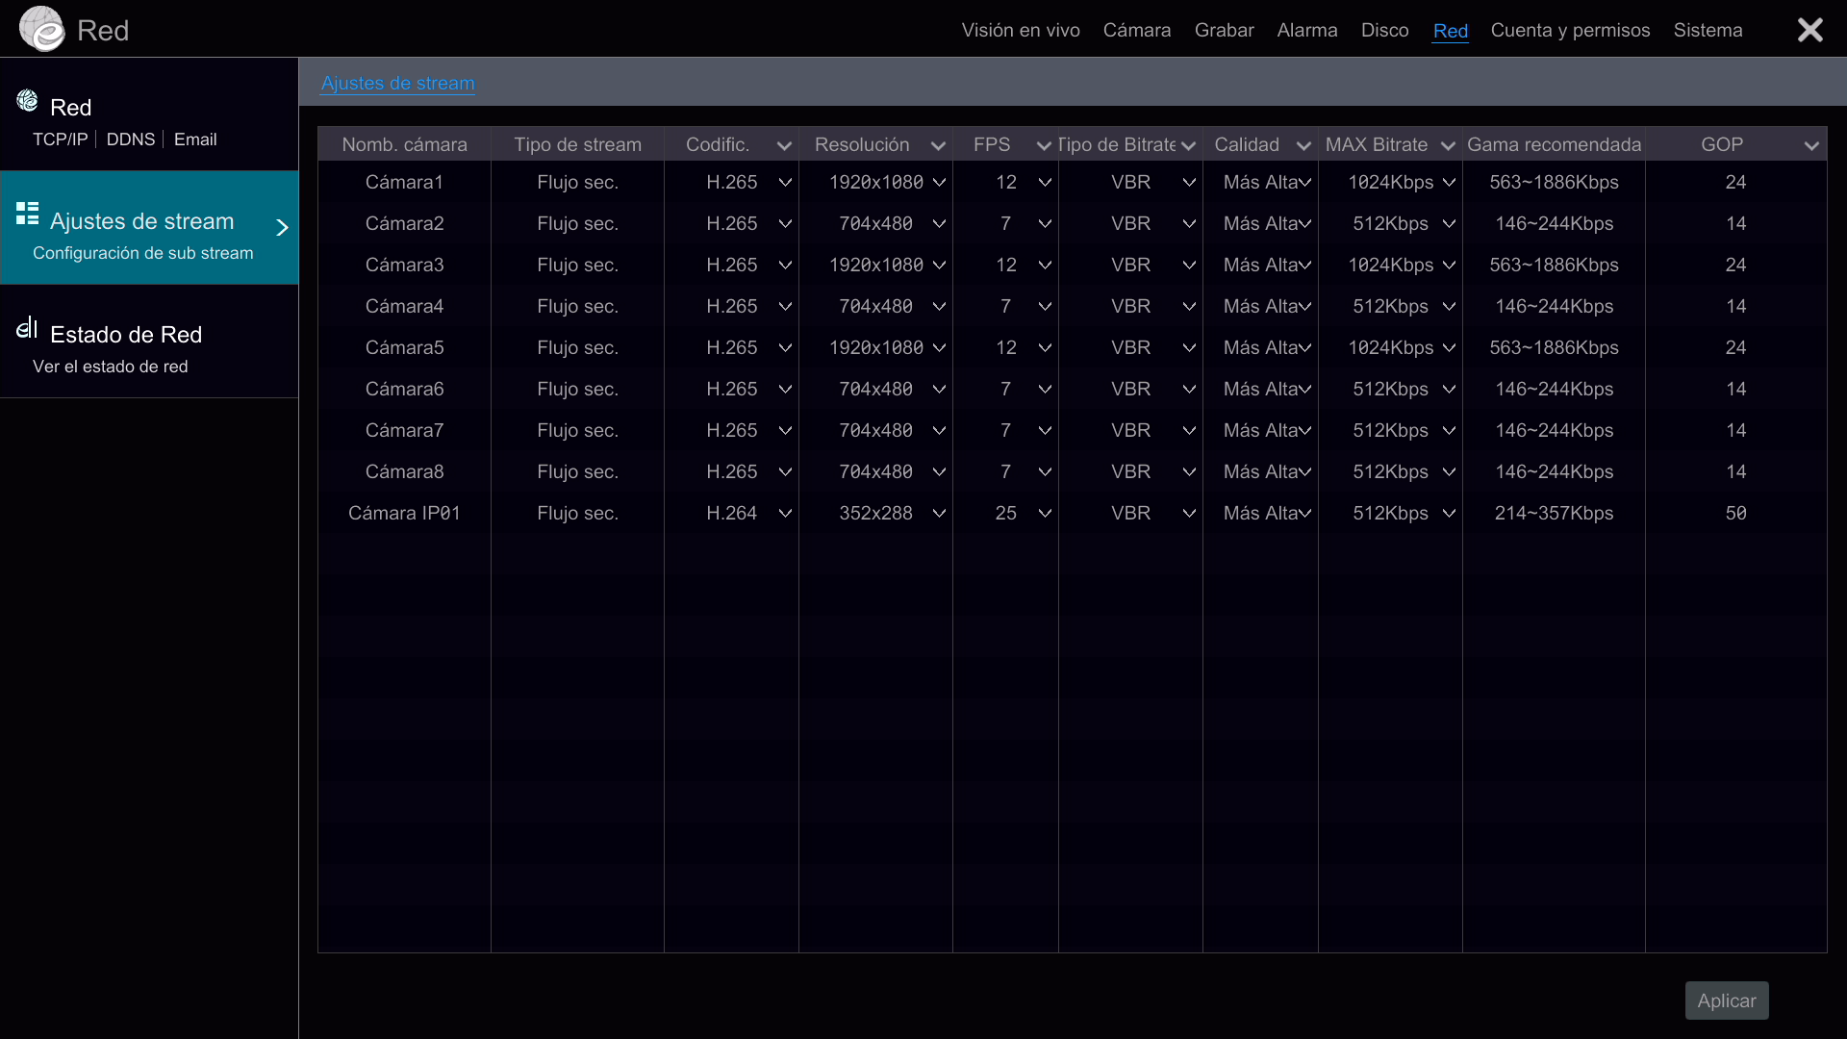Click Ajustes de stream tab link
1847x1039 pixels.
tap(397, 83)
